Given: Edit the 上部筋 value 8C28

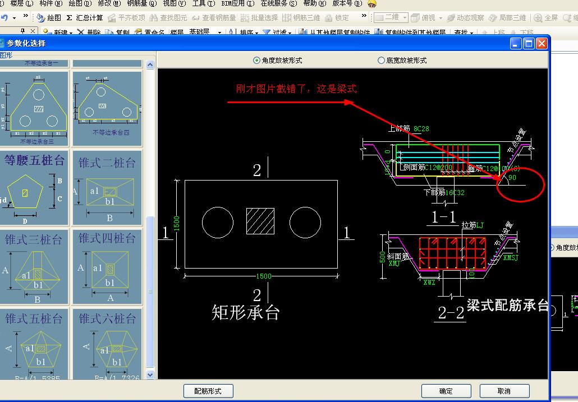Looking at the screenshot, I should (421, 129).
